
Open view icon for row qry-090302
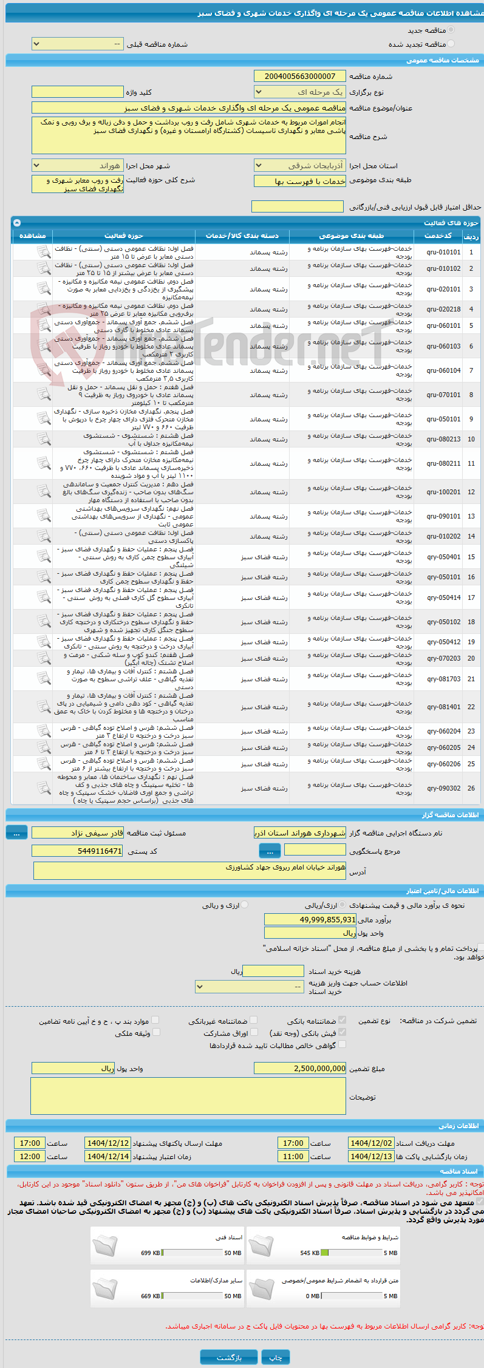pyautogui.click(x=43, y=788)
